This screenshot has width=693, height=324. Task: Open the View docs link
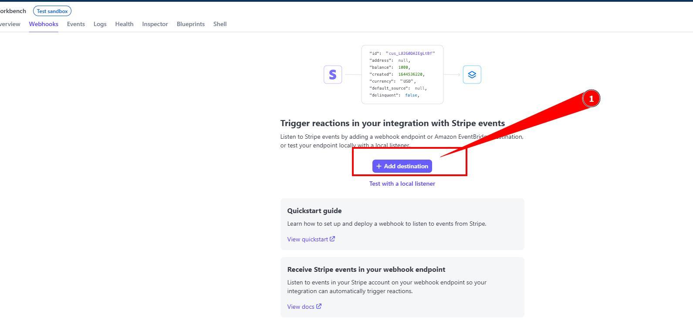301,307
